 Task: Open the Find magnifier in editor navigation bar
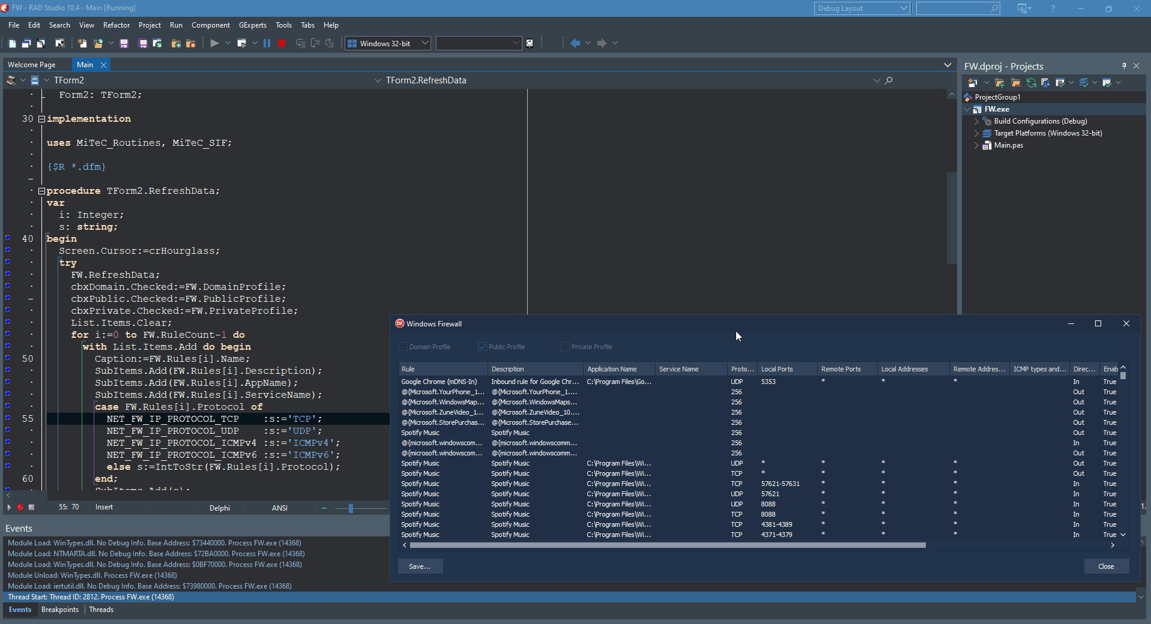tap(889, 80)
